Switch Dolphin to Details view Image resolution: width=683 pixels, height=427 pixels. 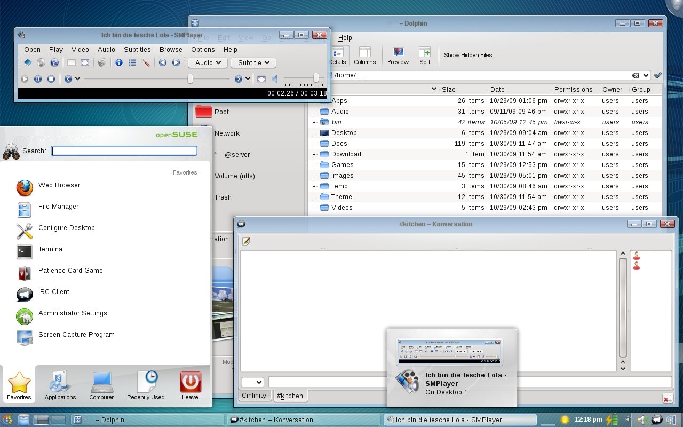click(x=338, y=56)
